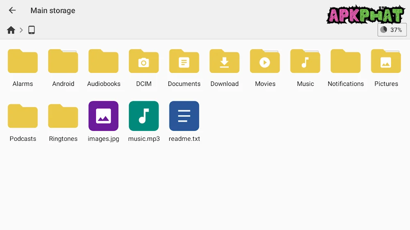Select the device storage breadcrumb icon
410x230 pixels.
pos(32,30)
